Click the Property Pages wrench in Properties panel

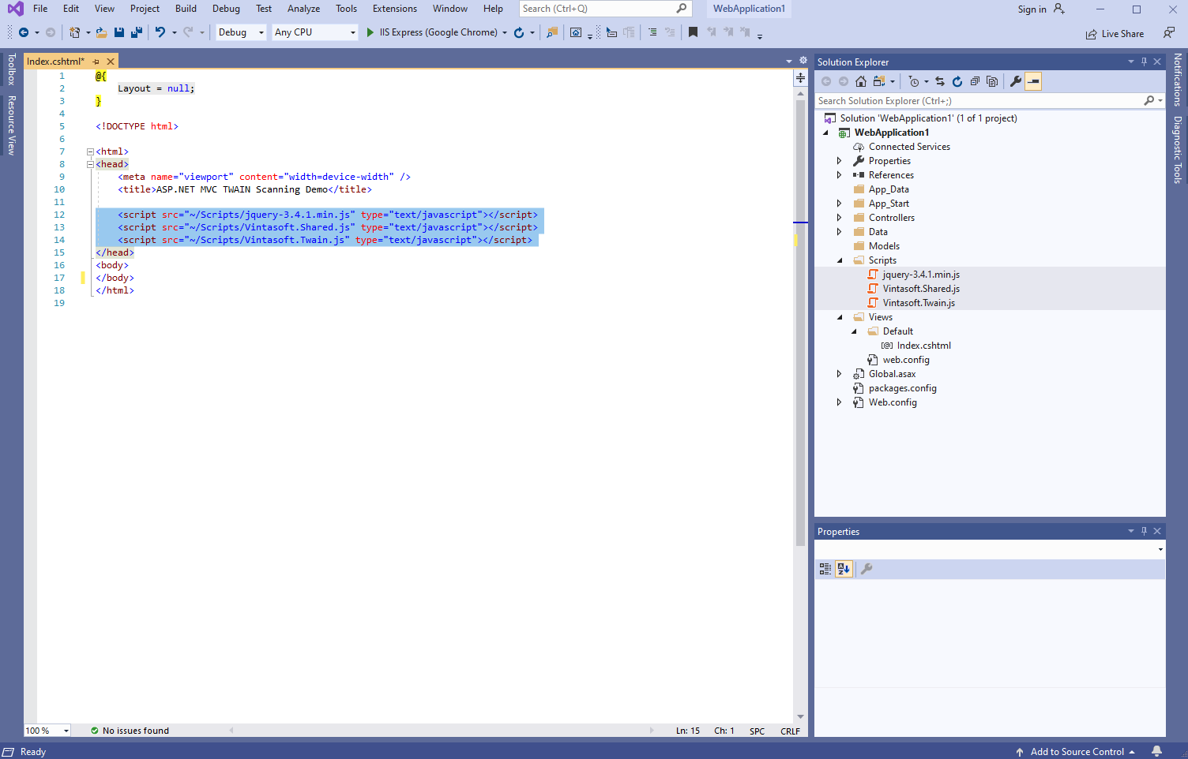point(867,569)
